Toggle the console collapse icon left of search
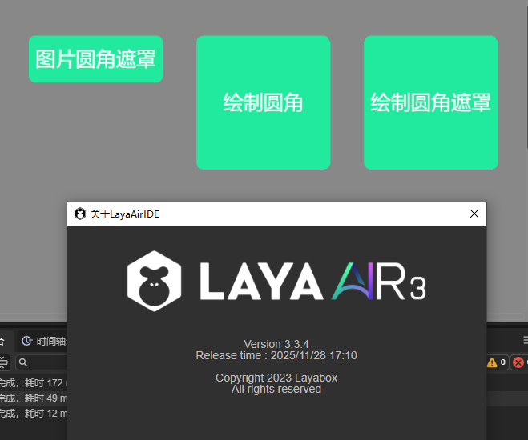Viewport: 528px width, 440px height. coord(3,362)
